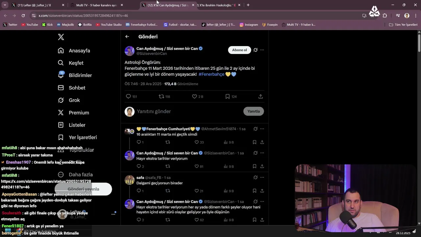View analytics on reply with 62 likes
421x237 pixels.
click(229, 220)
